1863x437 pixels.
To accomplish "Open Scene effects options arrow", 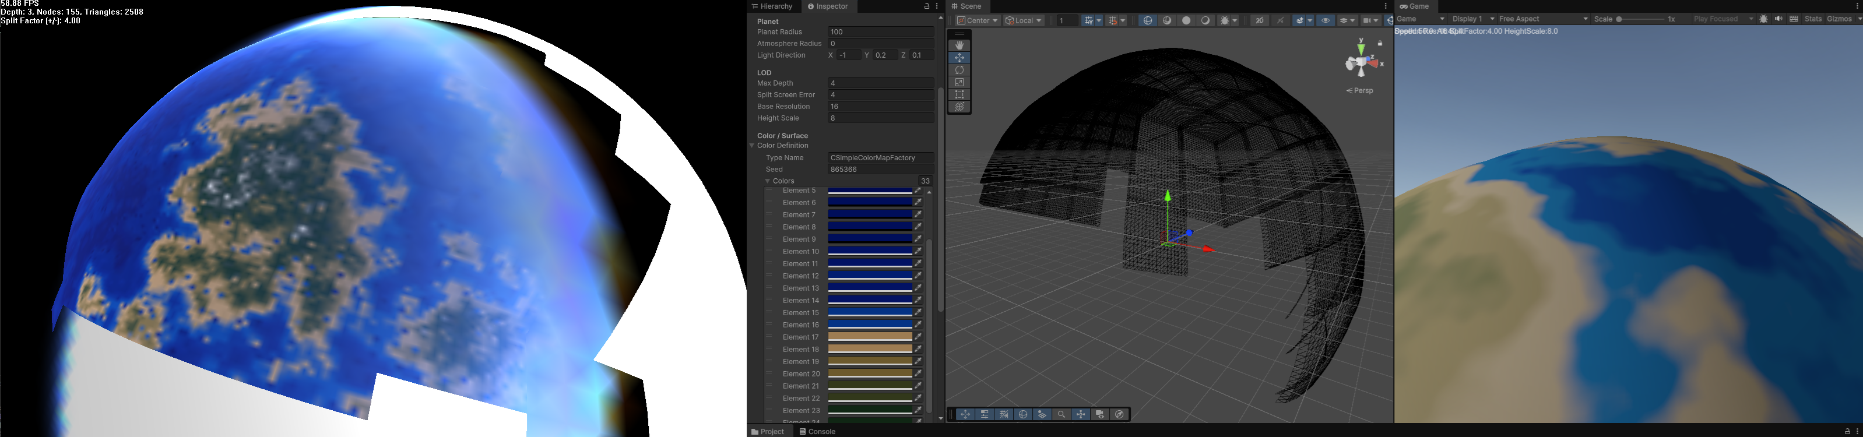I will click(1310, 20).
